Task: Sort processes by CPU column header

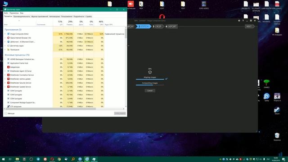Action: (x=58, y=23)
